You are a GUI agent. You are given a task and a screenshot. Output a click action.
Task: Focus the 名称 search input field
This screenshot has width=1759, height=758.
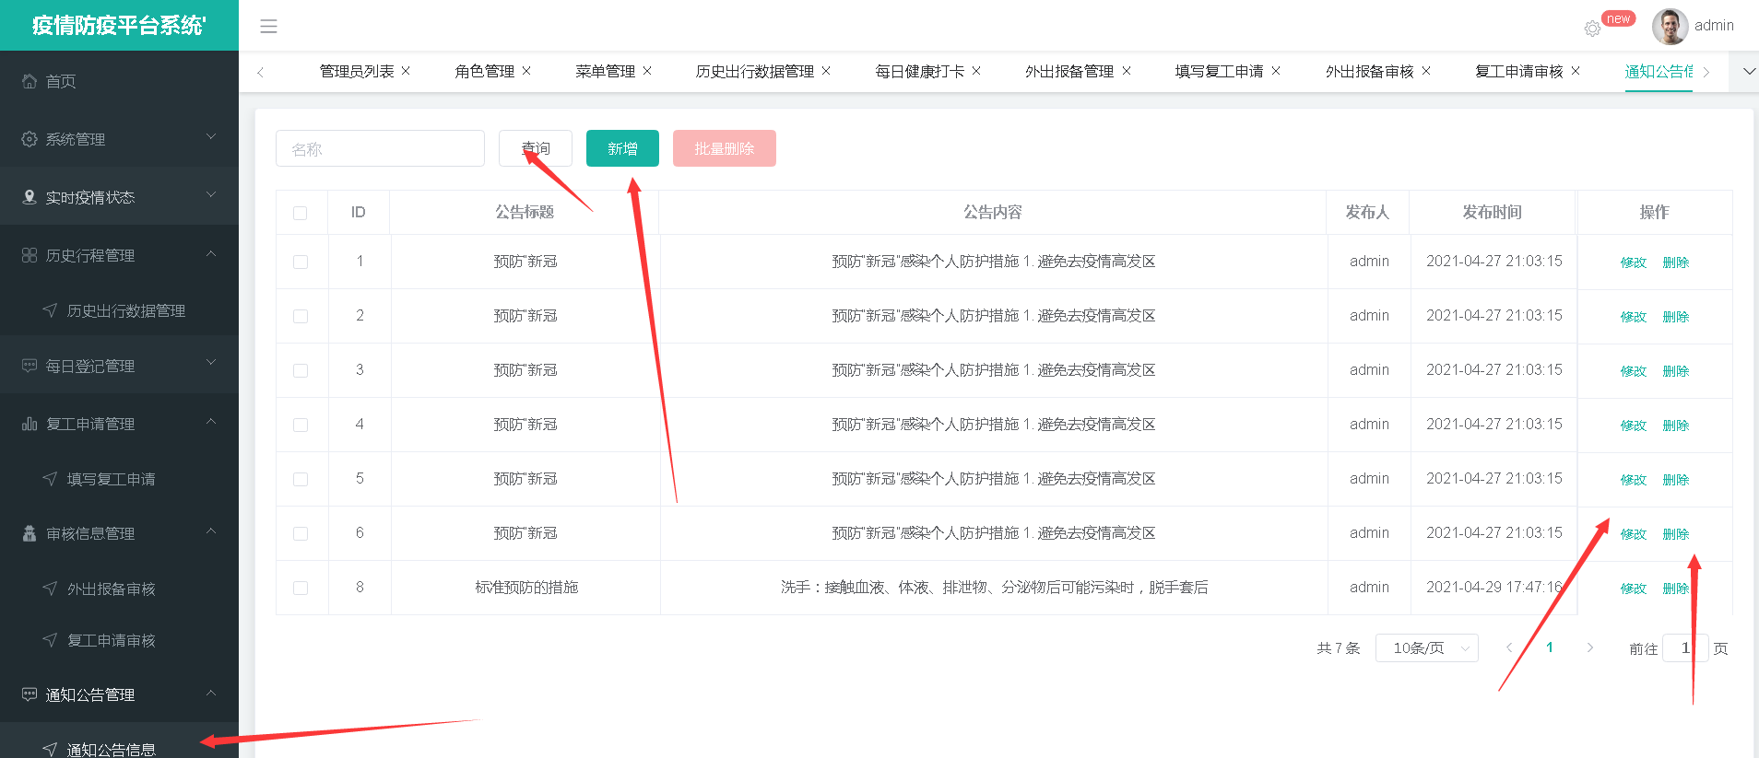(x=380, y=148)
